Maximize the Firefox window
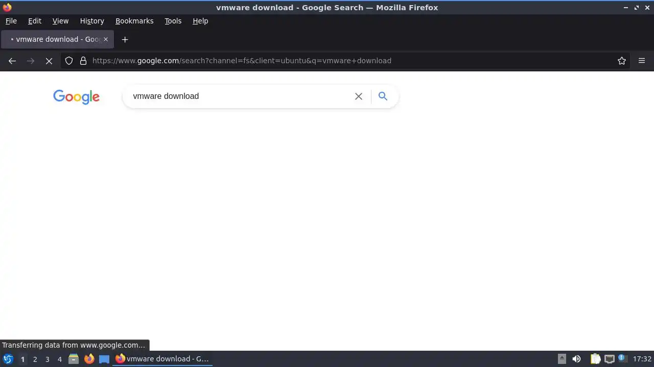Viewport: 654px width, 367px height. click(637, 8)
